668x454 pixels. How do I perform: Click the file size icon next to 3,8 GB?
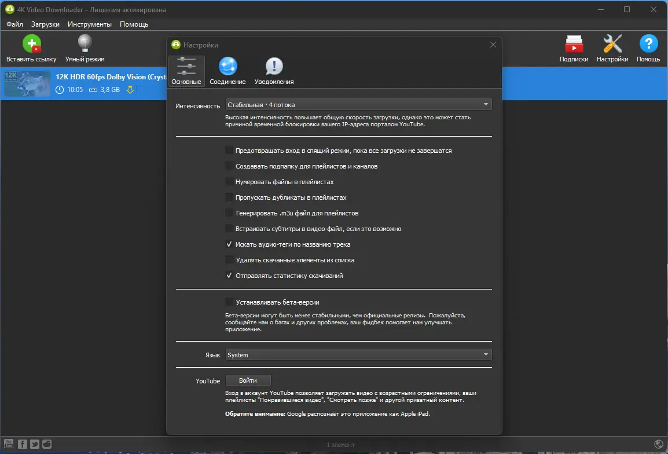point(93,90)
